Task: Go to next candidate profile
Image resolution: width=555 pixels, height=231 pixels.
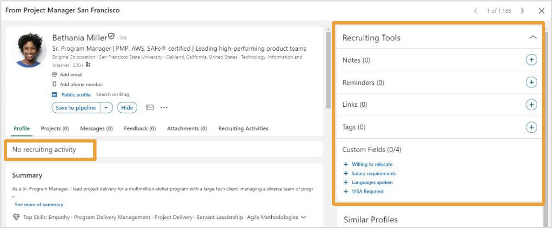Action: click(522, 11)
